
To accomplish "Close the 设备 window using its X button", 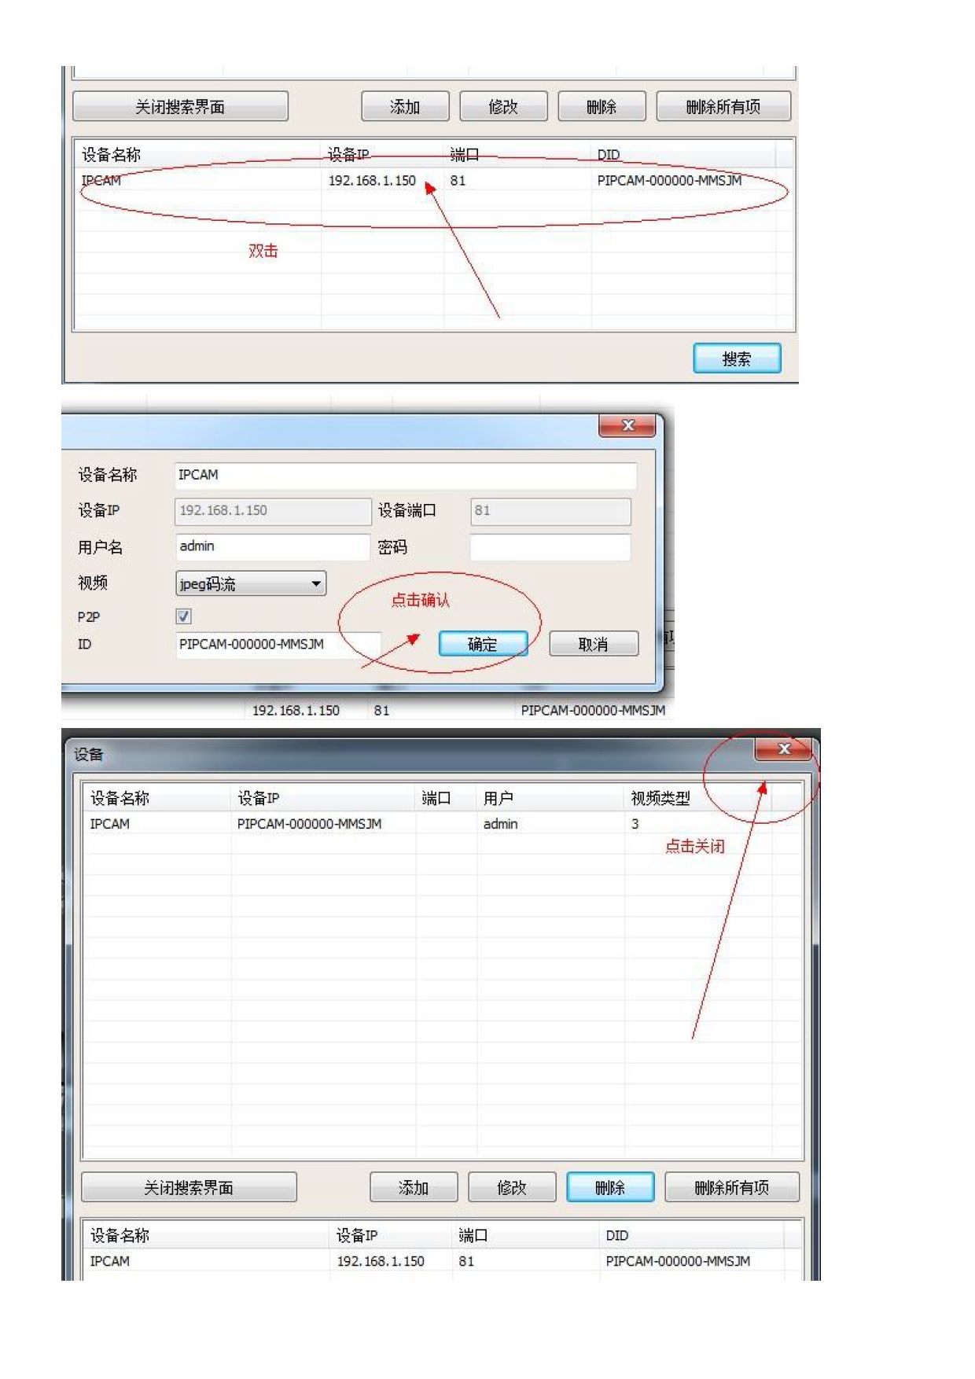I will point(782,748).
